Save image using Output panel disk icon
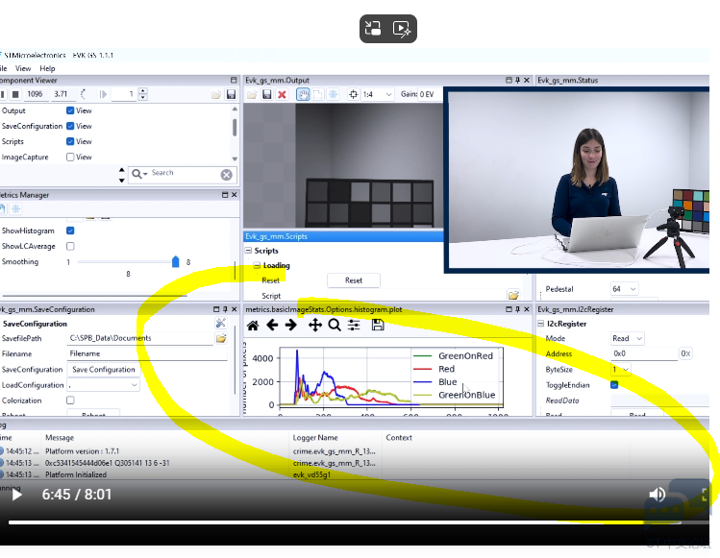 point(267,94)
